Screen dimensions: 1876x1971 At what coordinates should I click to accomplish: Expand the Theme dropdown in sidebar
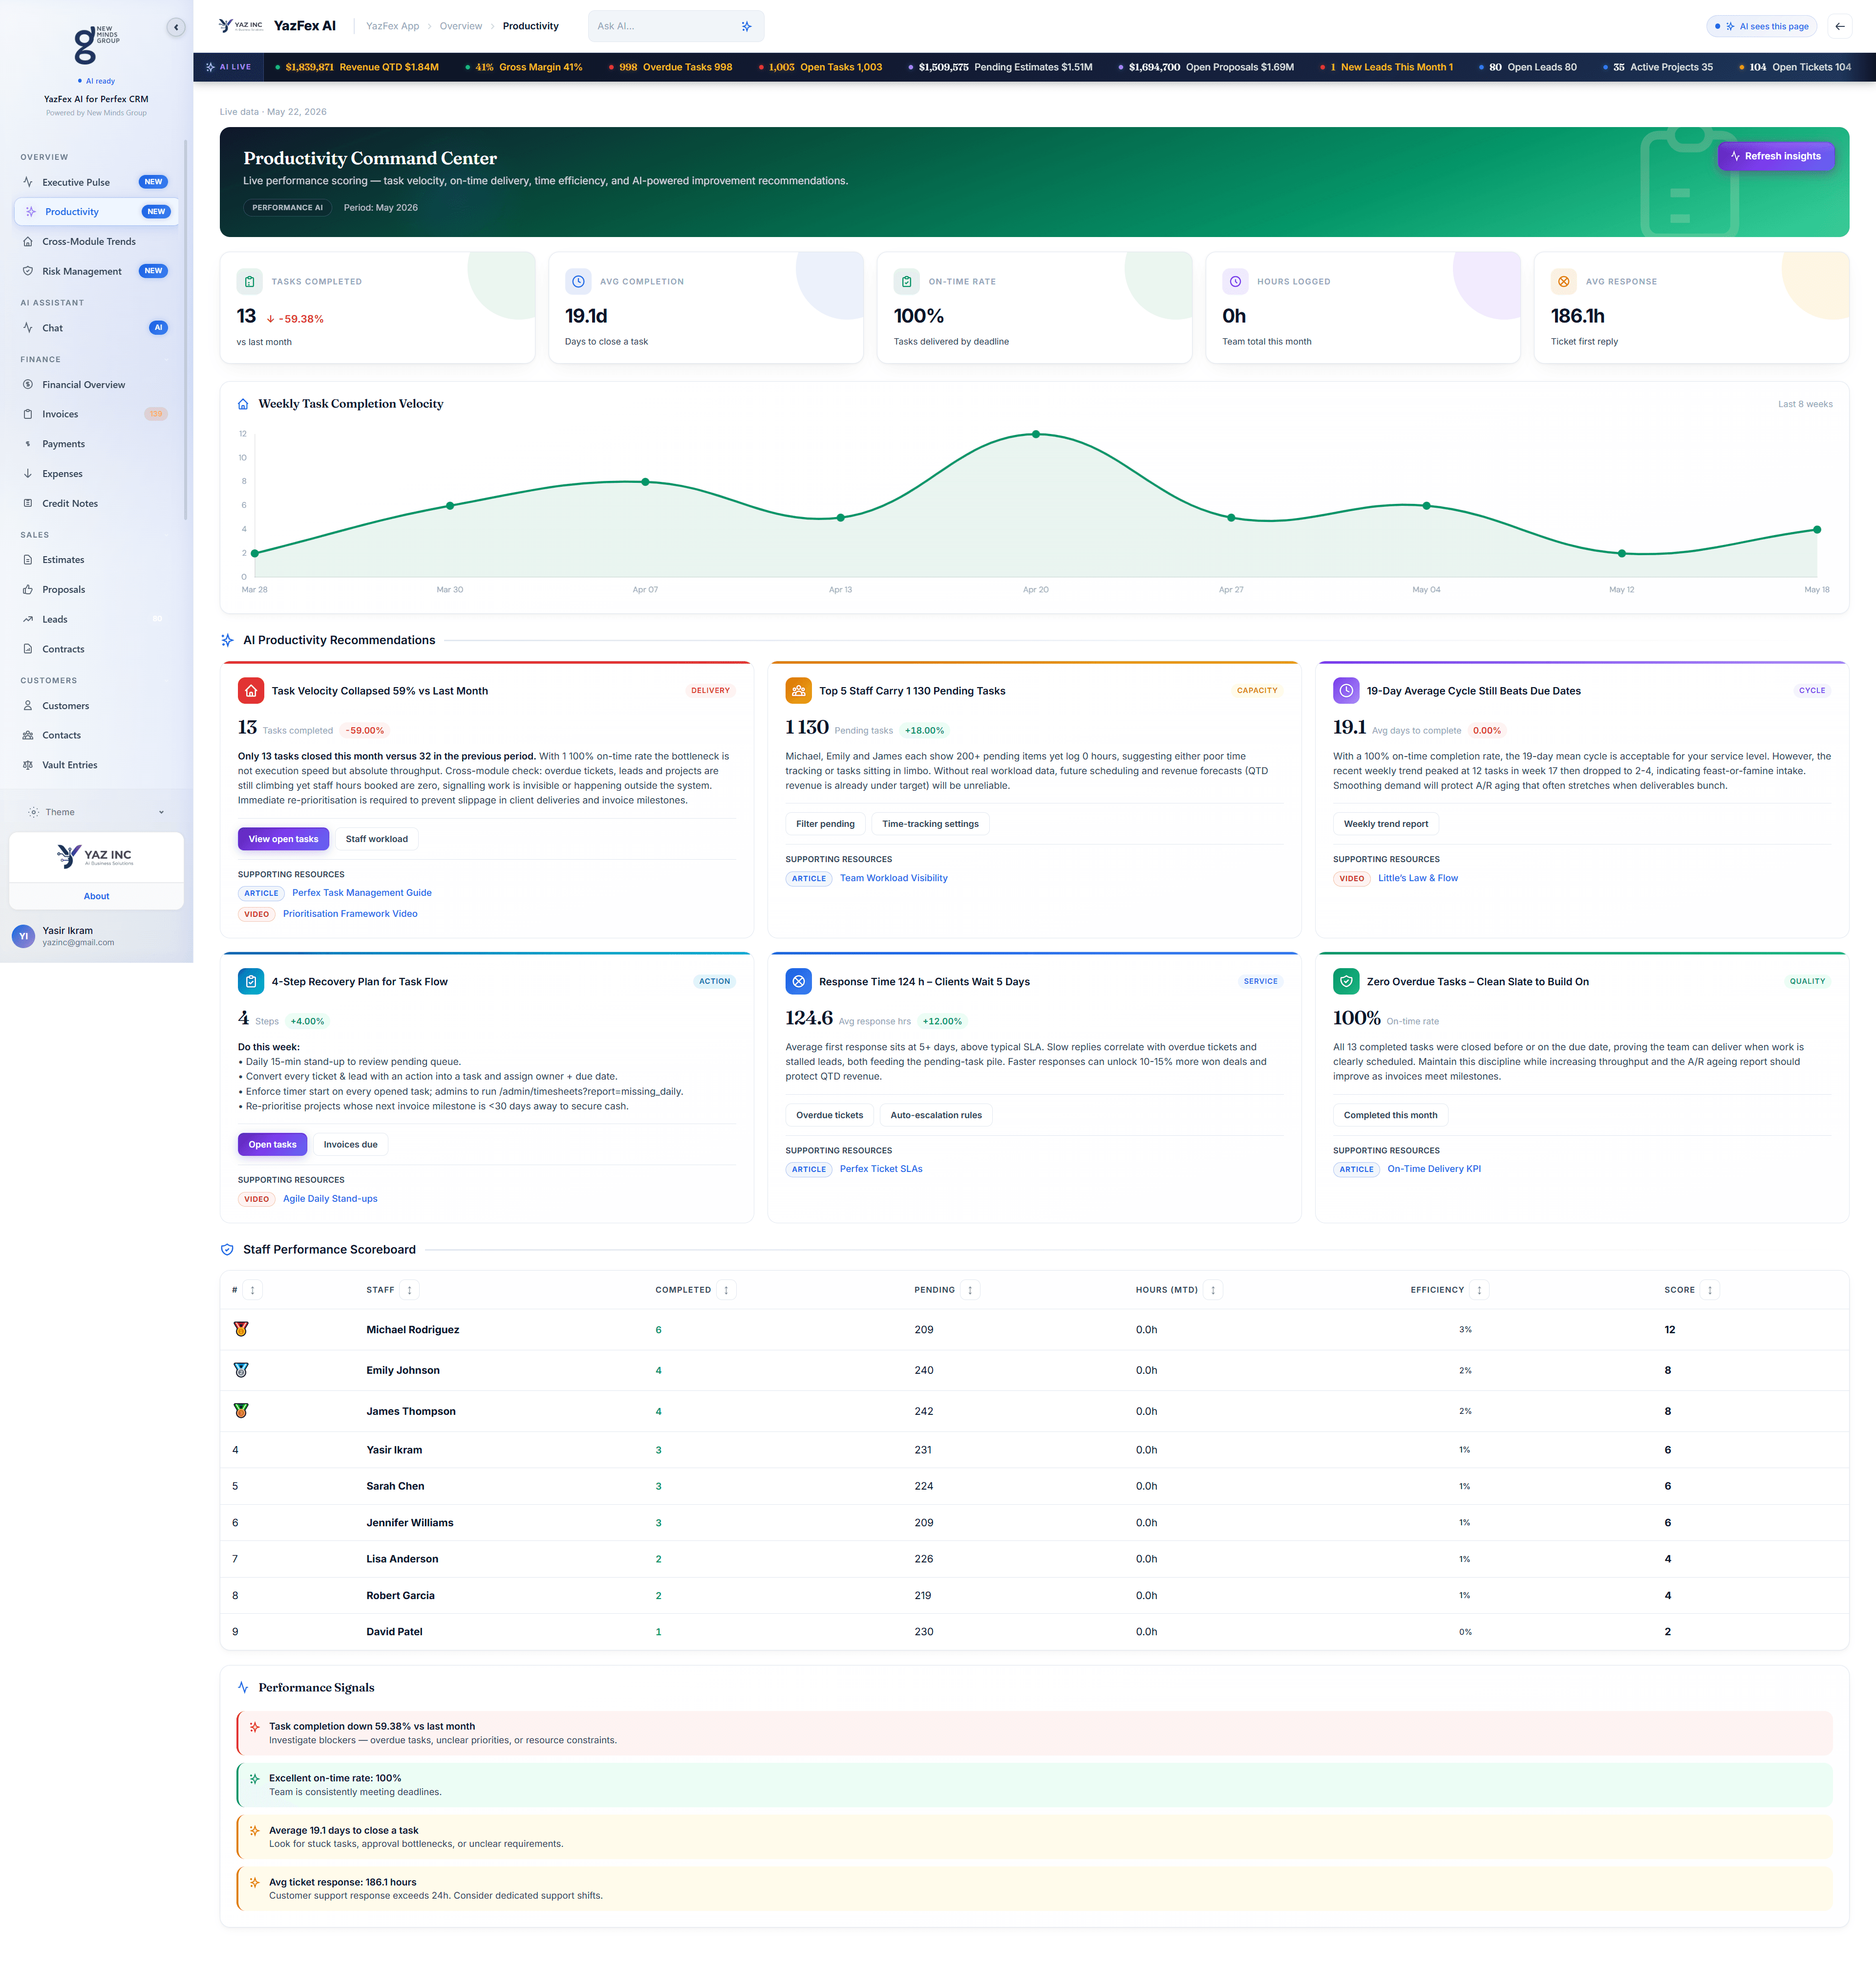[x=96, y=812]
